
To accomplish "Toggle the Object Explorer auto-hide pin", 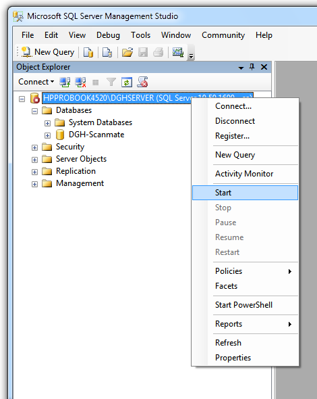I will (x=252, y=67).
